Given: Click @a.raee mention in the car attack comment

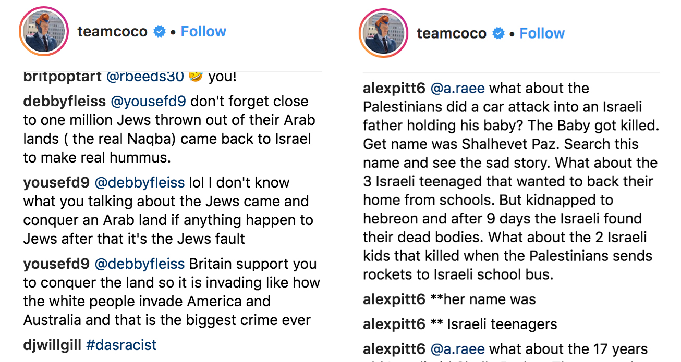Looking at the screenshot, I should [457, 89].
